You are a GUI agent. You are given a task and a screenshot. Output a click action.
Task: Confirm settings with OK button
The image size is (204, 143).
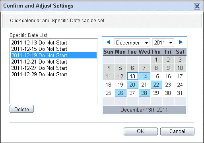click(x=141, y=131)
